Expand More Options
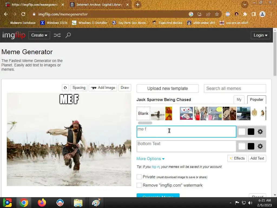 [x=150, y=159]
